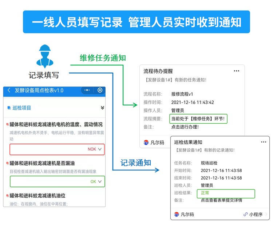Tap the back arrow in the form header

9,91
